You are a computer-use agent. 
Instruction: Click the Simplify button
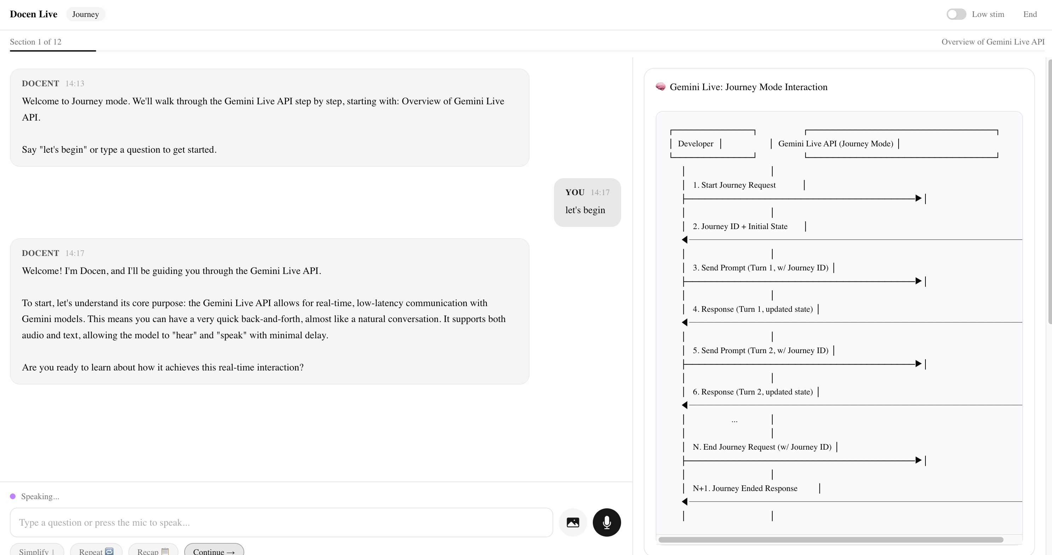(x=37, y=550)
